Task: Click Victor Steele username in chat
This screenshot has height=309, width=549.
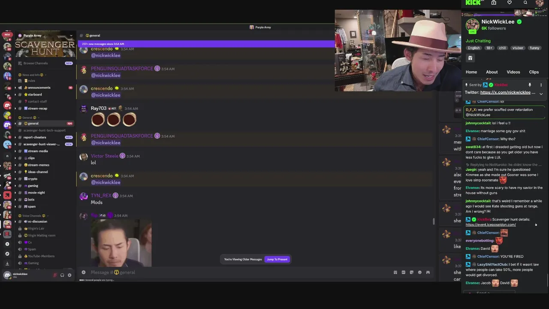Action: (x=105, y=156)
